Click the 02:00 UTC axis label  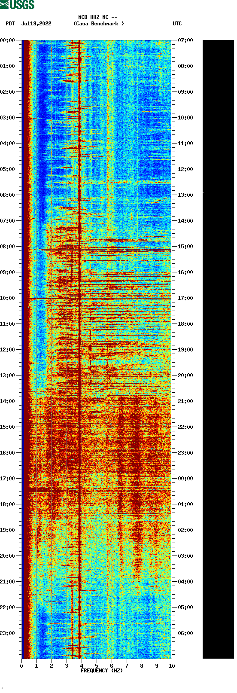(x=185, y=530)
